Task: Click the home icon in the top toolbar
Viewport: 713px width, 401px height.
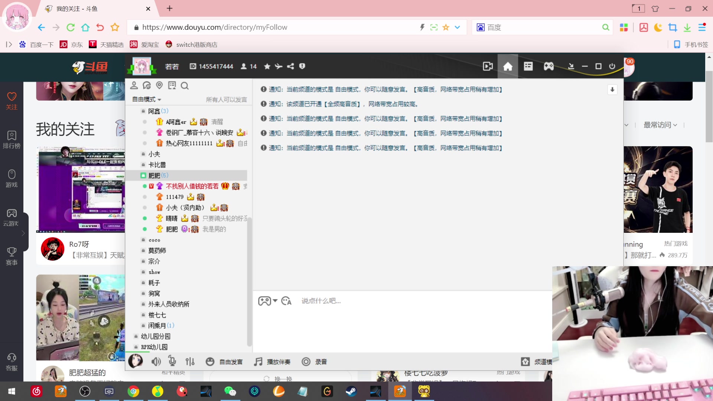Action: 508,66
